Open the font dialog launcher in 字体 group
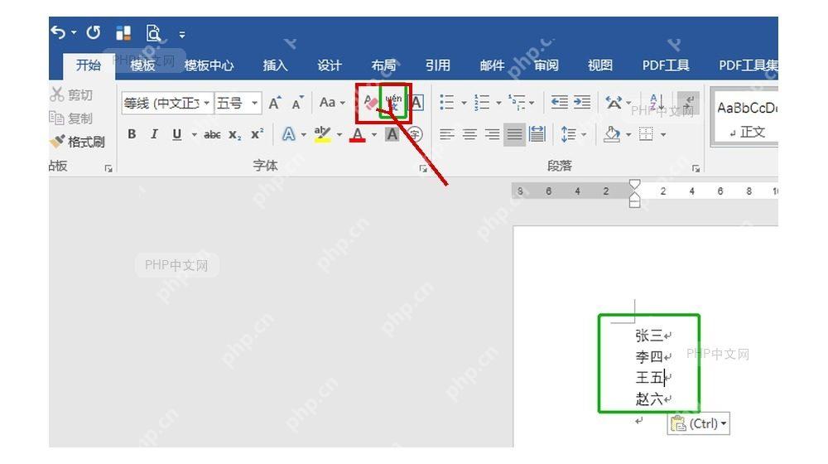Screen dimensions: 828x464 pyautogui.click(x=422, y=168)
